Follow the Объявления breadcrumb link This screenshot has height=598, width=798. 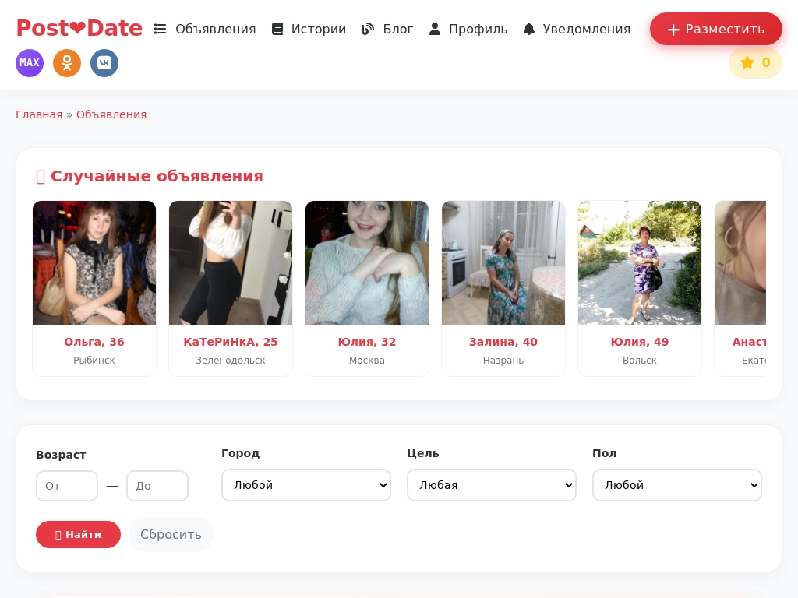111,114
